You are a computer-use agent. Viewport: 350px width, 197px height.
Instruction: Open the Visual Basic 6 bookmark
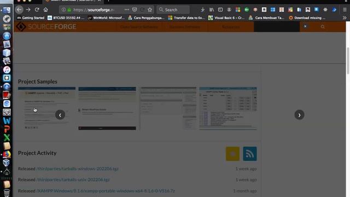(226, 18)
